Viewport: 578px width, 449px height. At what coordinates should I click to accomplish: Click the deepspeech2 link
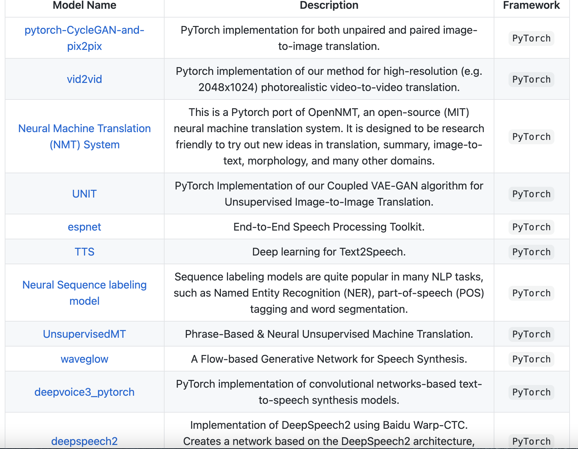pyautogui.click(x=84, y=441)
